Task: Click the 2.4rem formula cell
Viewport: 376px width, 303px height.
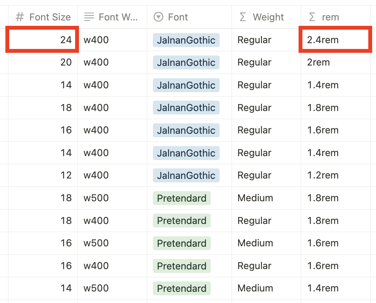Action: coord(336,40)
